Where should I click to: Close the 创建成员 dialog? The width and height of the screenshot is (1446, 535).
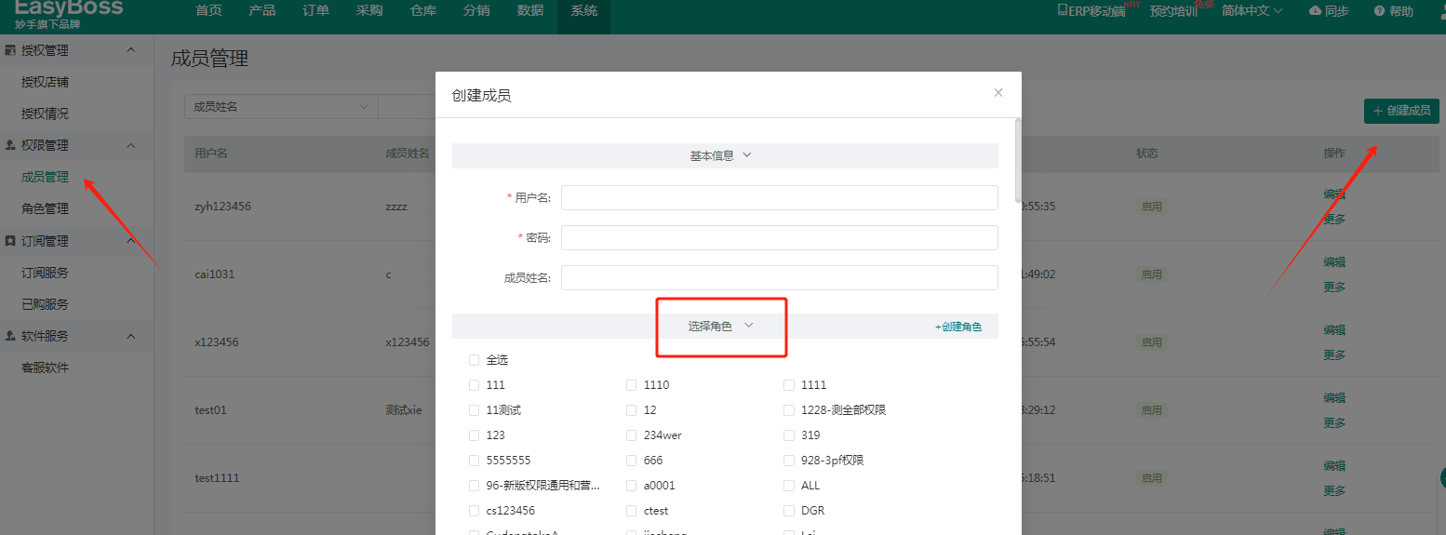[998, 93]
